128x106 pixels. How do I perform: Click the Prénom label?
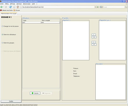[76, 68]
